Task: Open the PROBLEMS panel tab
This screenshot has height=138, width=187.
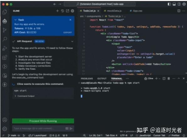Action: [87, 79]
